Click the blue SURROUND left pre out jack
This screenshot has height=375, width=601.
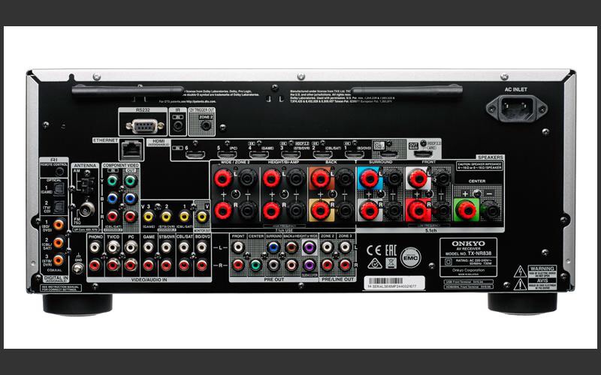tap(273, 247)
